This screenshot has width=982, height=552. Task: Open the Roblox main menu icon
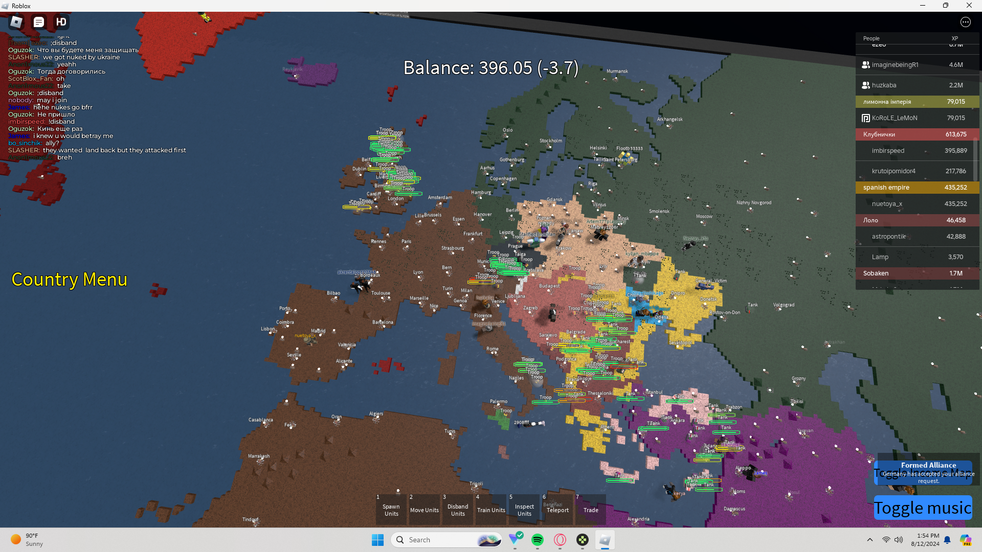tap(16, 22)
